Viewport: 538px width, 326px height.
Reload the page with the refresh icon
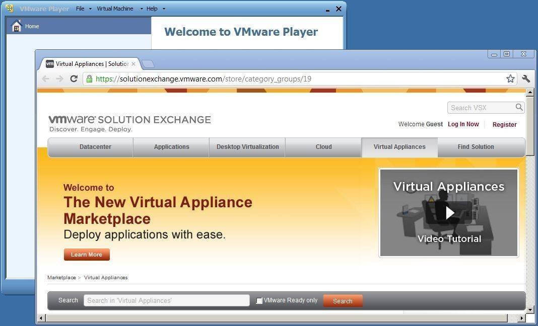pos(74,79)
